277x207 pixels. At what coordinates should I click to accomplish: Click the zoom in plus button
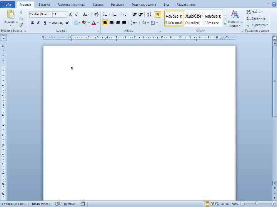coord(273,204)
